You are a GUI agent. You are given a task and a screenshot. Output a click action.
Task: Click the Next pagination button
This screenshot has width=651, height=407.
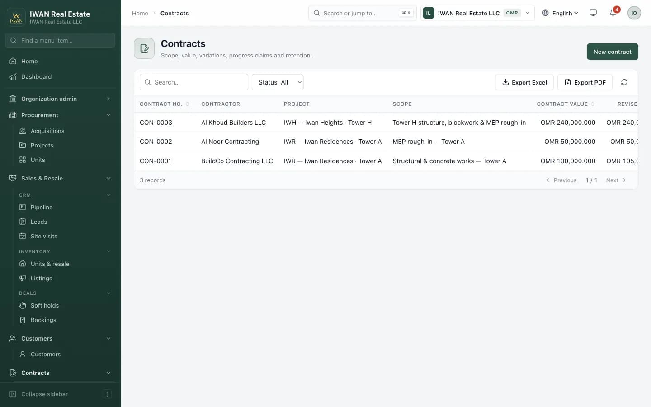click(x=616, y=180)
